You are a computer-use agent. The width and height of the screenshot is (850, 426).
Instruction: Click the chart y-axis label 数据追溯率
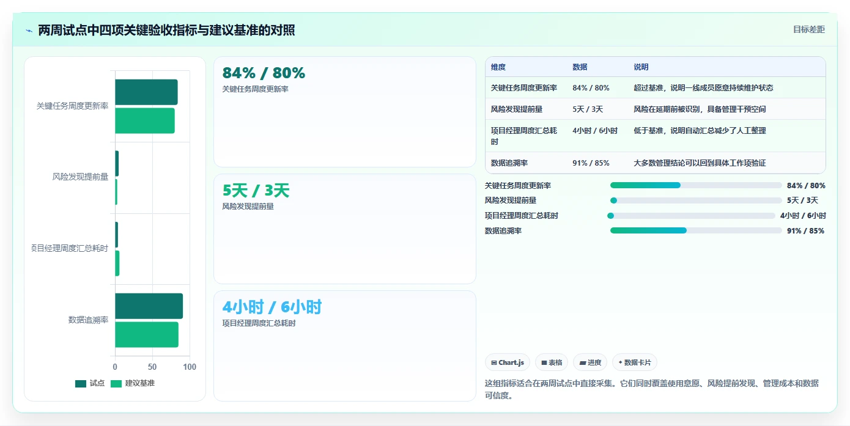point(88,320)
